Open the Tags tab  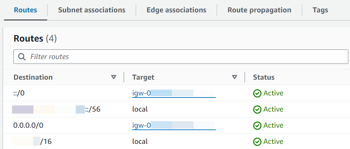point(320,10)
